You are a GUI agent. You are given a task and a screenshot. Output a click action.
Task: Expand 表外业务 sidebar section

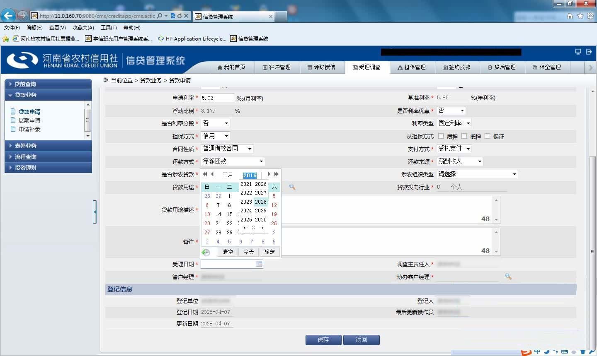coord(48,146)
